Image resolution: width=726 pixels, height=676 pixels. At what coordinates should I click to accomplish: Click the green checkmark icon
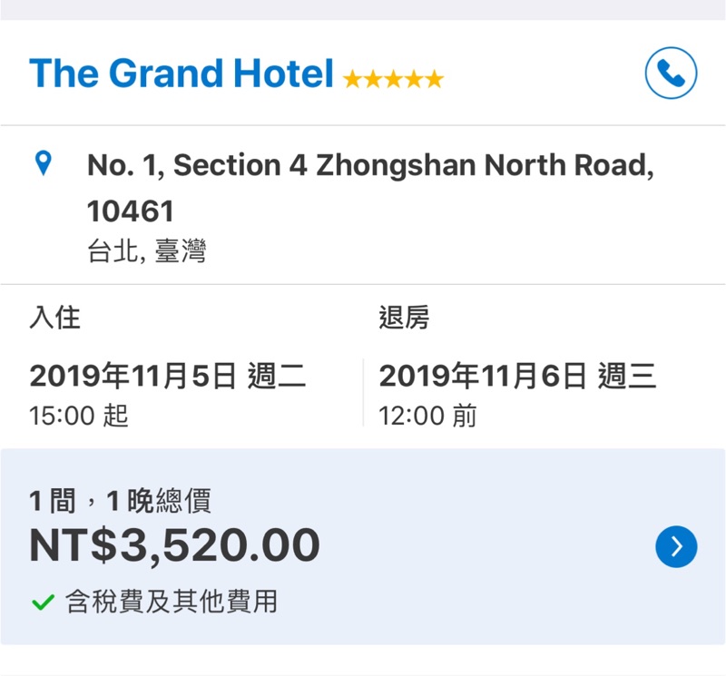(x=42, y=601)
